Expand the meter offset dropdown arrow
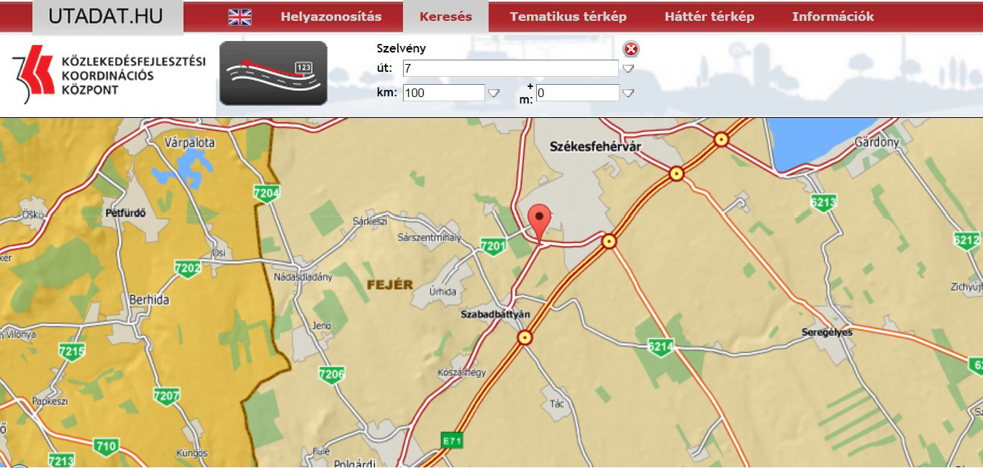This screenshot has height=468, width=983. [x=628, y=93]
